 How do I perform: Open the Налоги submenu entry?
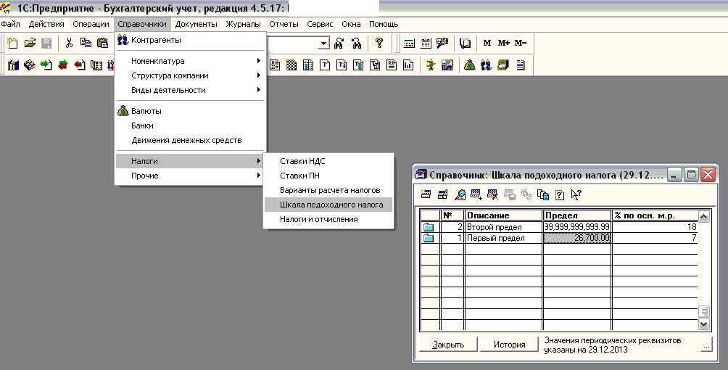(191, 161)
